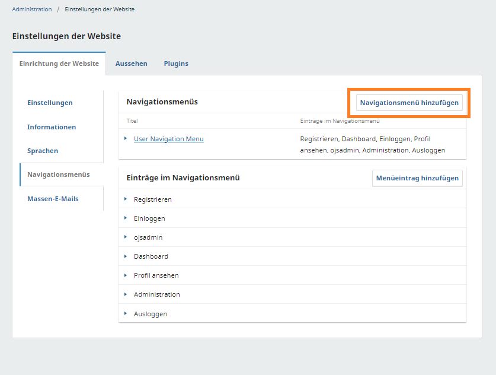Expand the Administration entry arrow
Image resolution: width=496 pixels, height=375 pixels.
coord(126,294)
